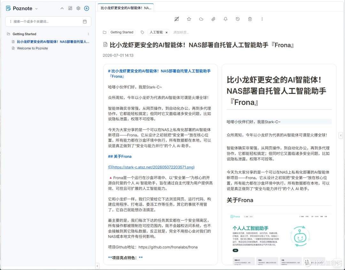Set a reminder with the bell icon
The width and height of the screenshot is (345, 270).
click(226, 19)
